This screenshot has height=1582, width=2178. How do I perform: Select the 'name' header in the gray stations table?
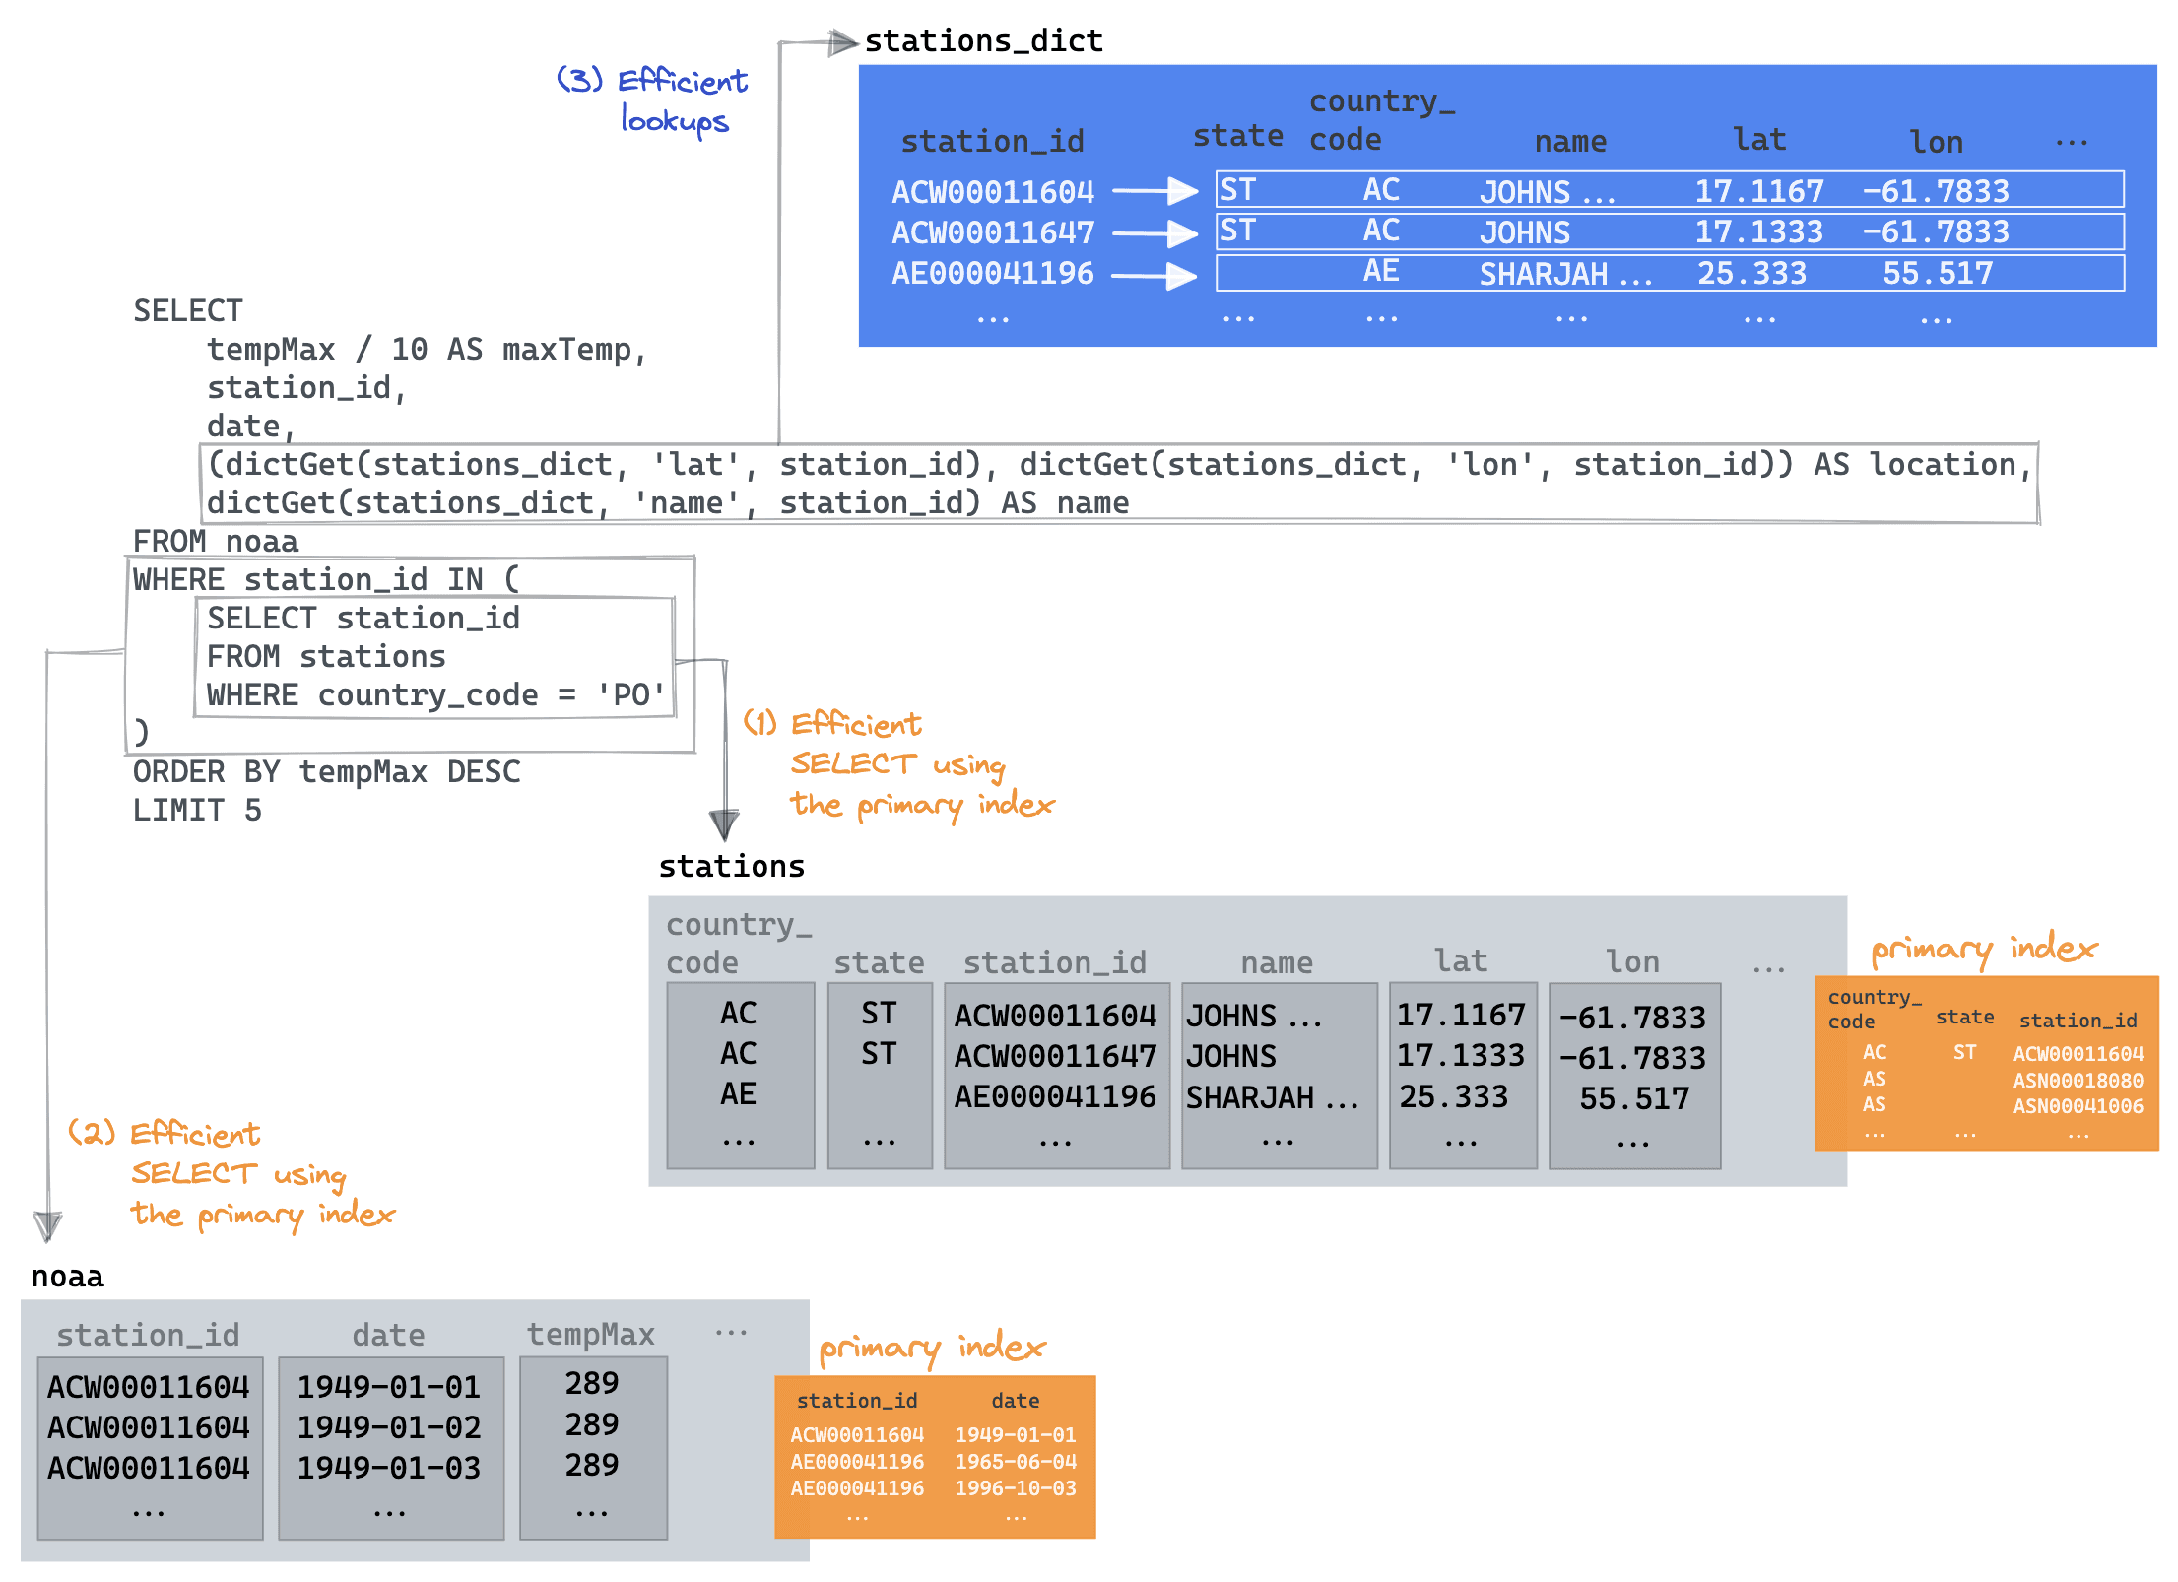(x=1277, y=962)
